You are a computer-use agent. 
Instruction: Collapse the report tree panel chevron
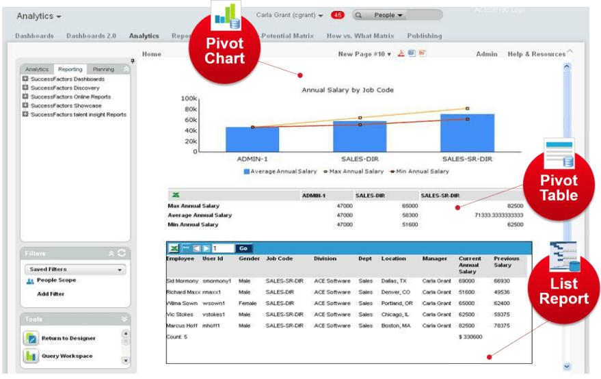point(126,69)
